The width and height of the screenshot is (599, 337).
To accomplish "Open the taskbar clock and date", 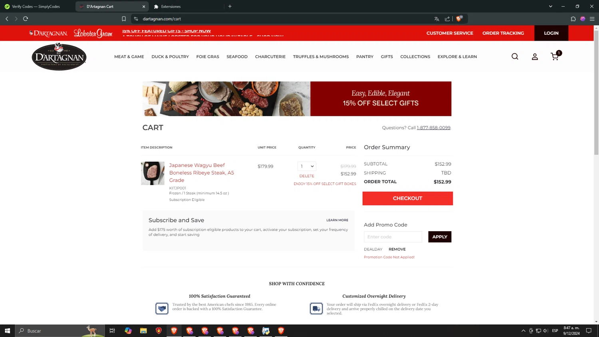I will click(x=571, y=331).
